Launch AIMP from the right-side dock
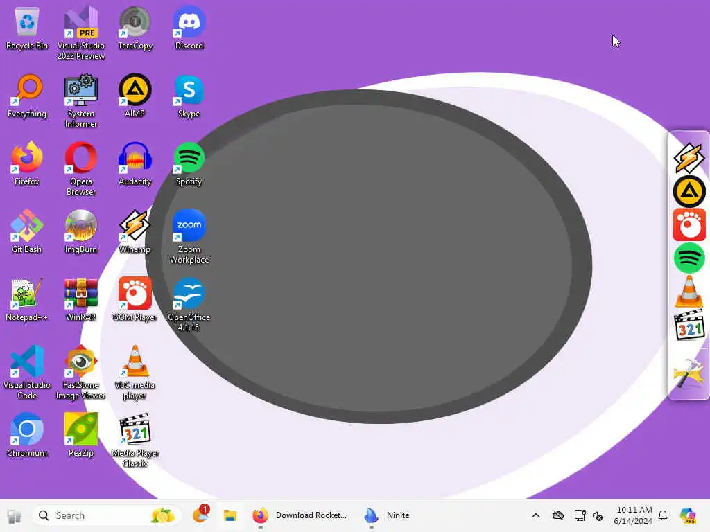The image size is (710, 532). tap(689, 191)
